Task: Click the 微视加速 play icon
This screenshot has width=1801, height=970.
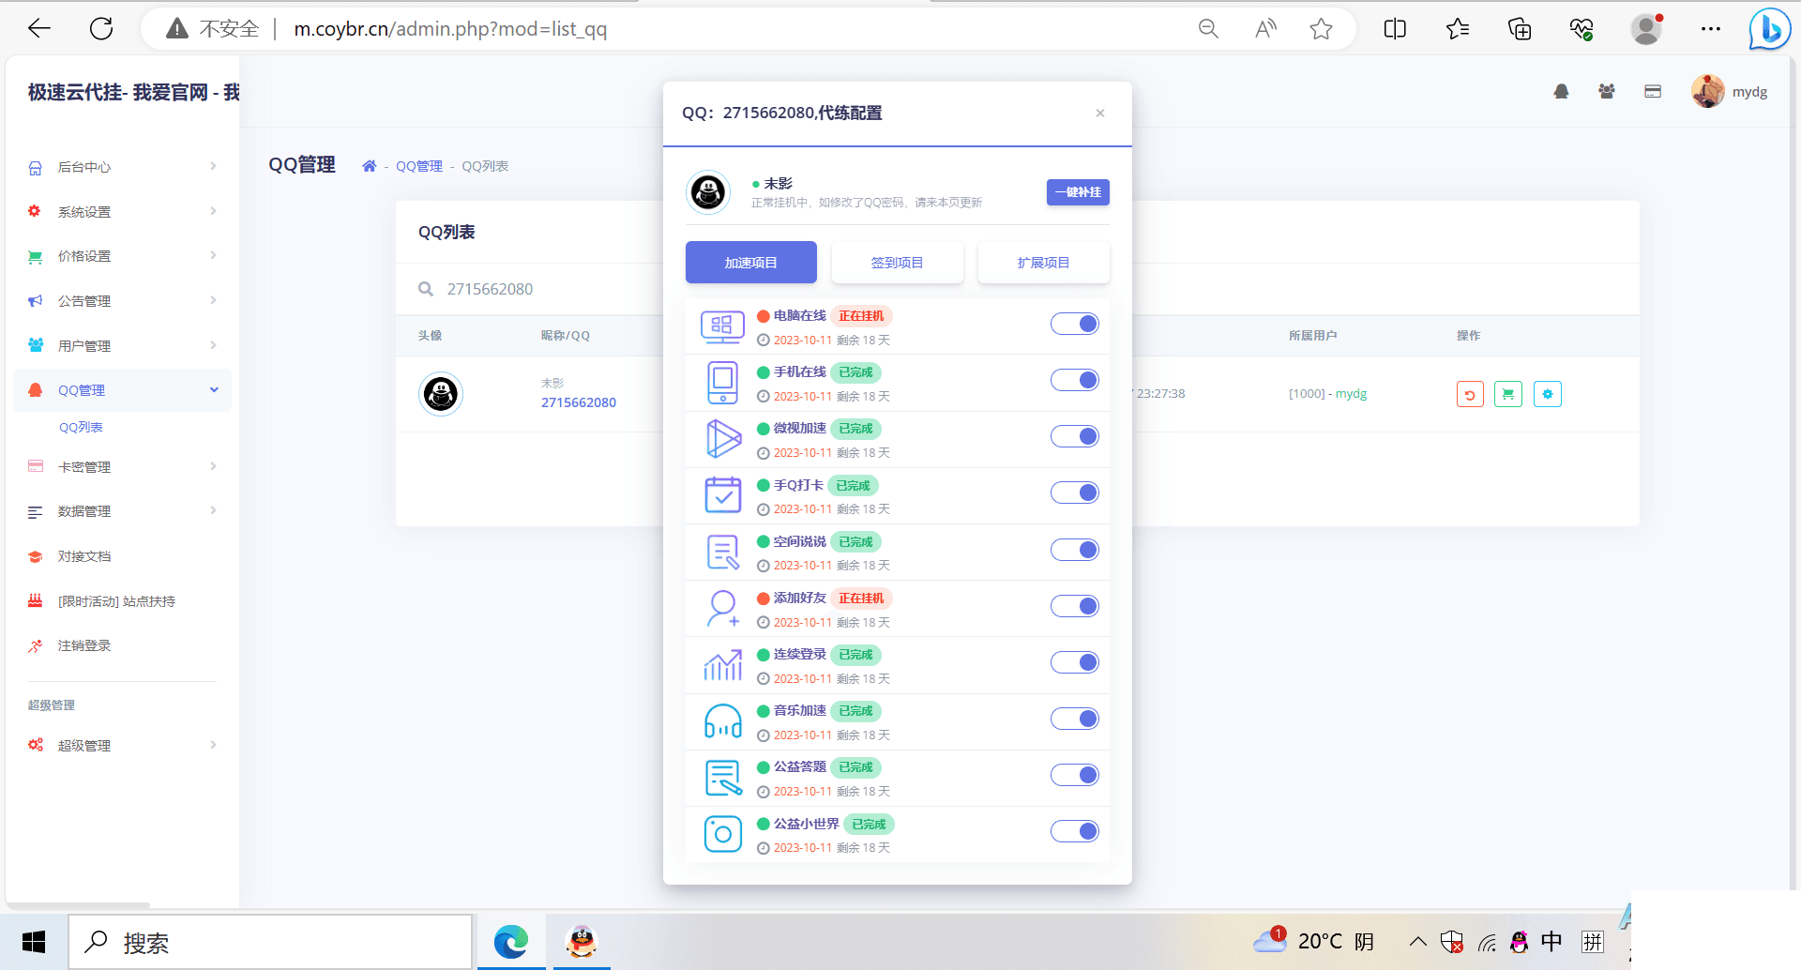Action: (x=723, y=439)
